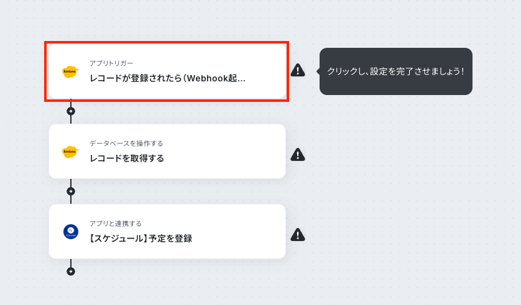Click the クリックし、設定を完了させましょう! tooltip

coord(396,71)
